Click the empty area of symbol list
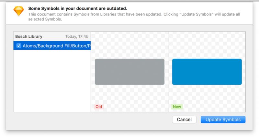This screenshot has width=259, height=138. (52, 81)
